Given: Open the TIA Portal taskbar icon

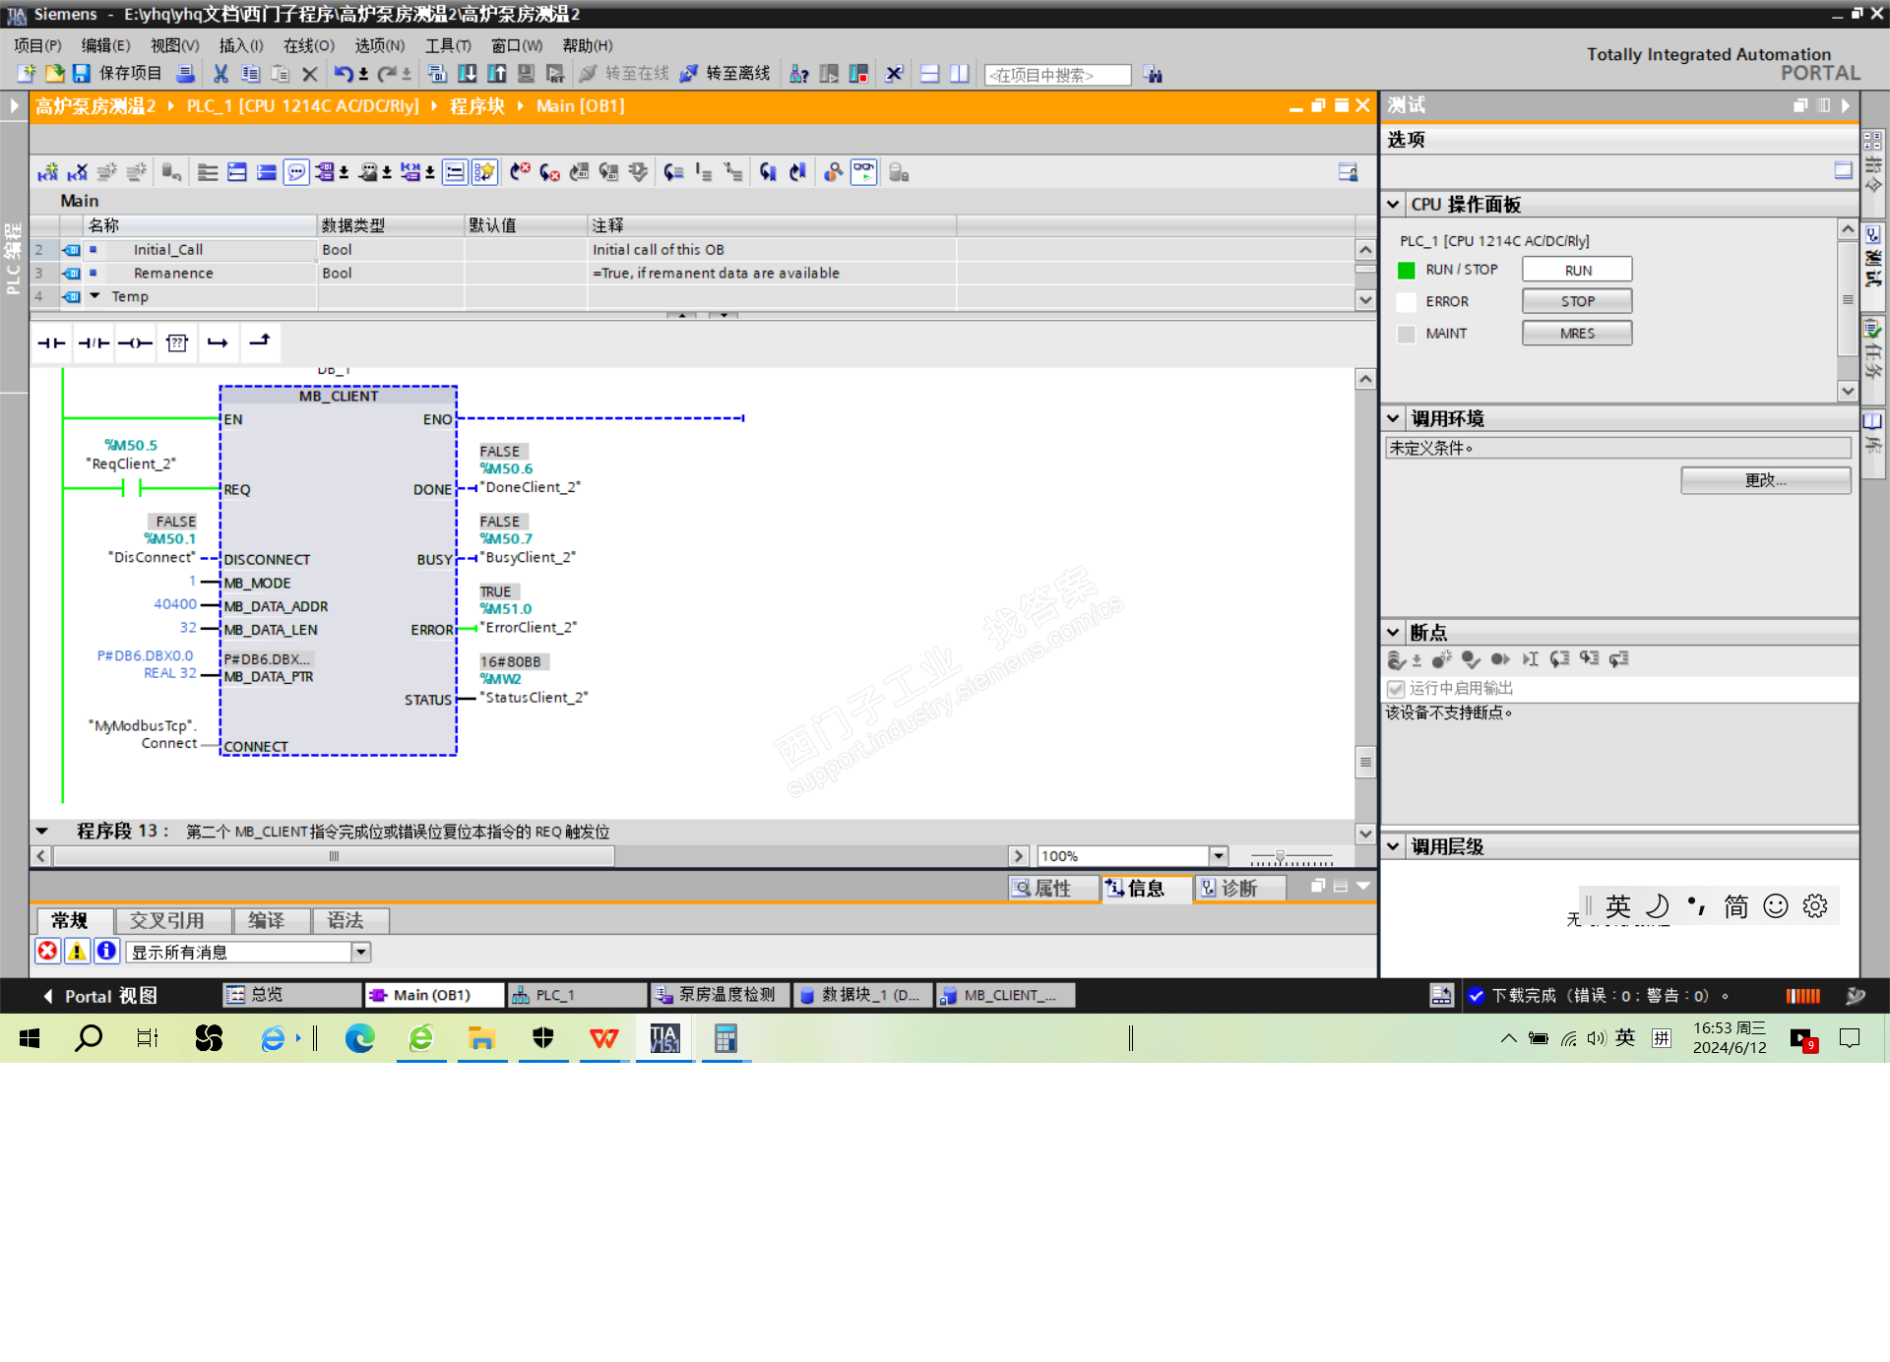Looking at the screenshot, I should (664, 1038).
